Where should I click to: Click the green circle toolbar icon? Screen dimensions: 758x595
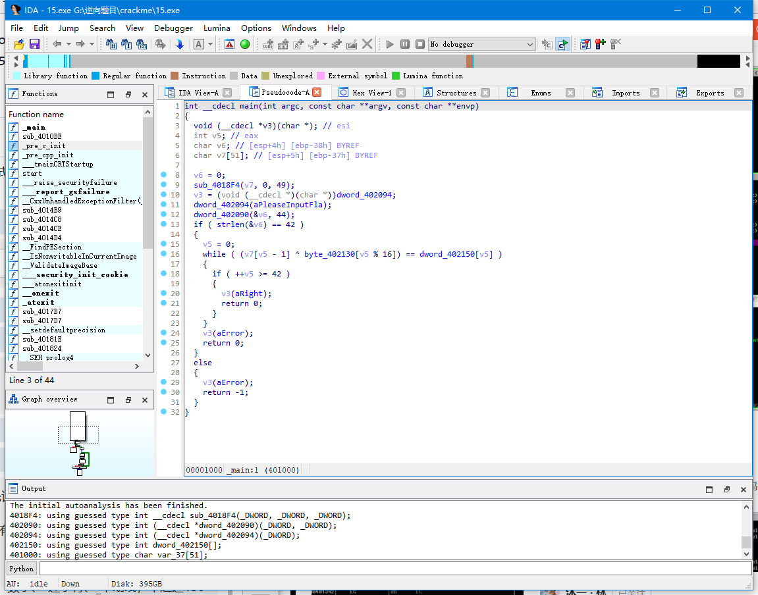pos(245,44)
